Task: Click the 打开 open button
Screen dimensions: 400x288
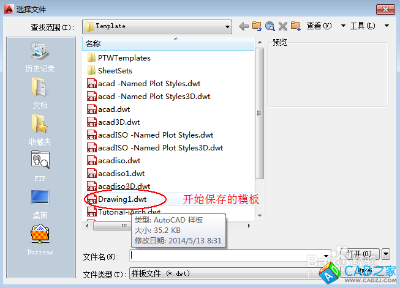Action: point(360,254)
